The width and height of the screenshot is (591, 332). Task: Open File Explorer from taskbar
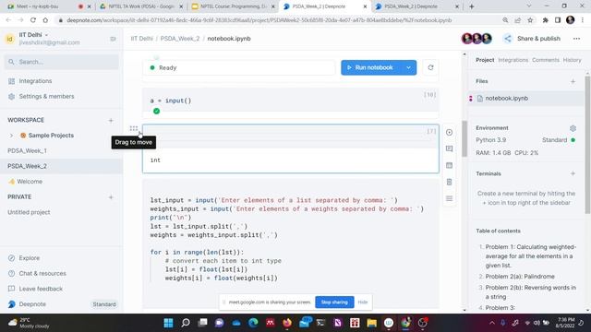pos(371,323)
